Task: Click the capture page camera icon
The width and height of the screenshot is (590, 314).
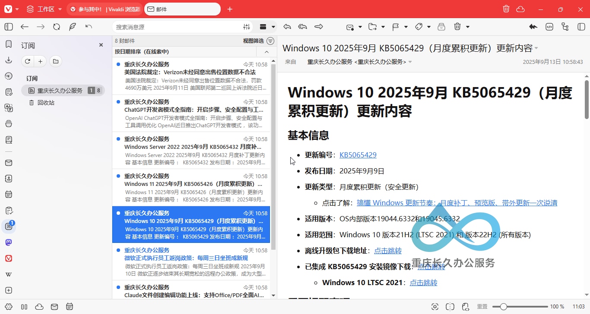Action: point(435,307)
